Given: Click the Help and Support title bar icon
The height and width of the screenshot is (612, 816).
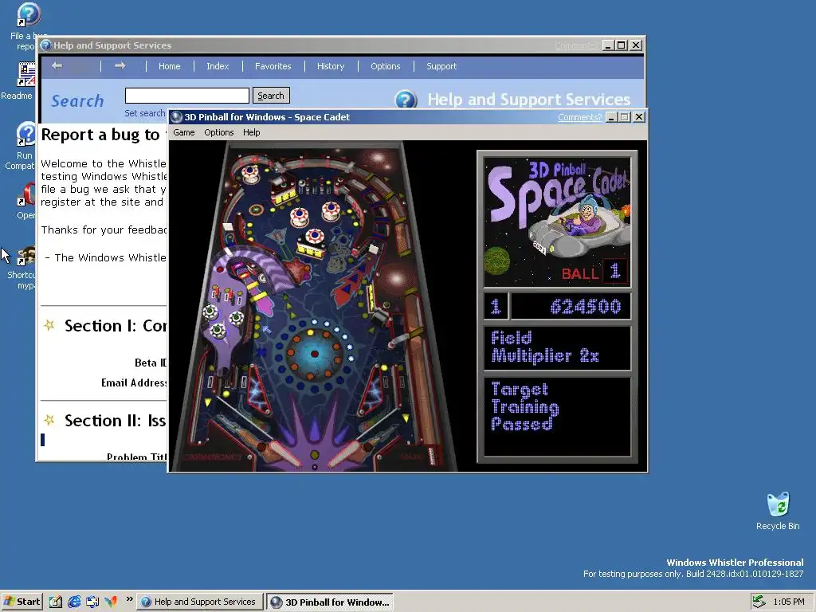Looking at the screenshot, I should point(45,45).
